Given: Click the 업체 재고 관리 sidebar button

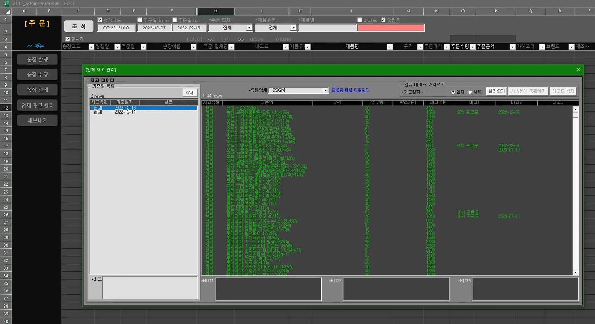Looking at the screenshot, I should (37, 105).
